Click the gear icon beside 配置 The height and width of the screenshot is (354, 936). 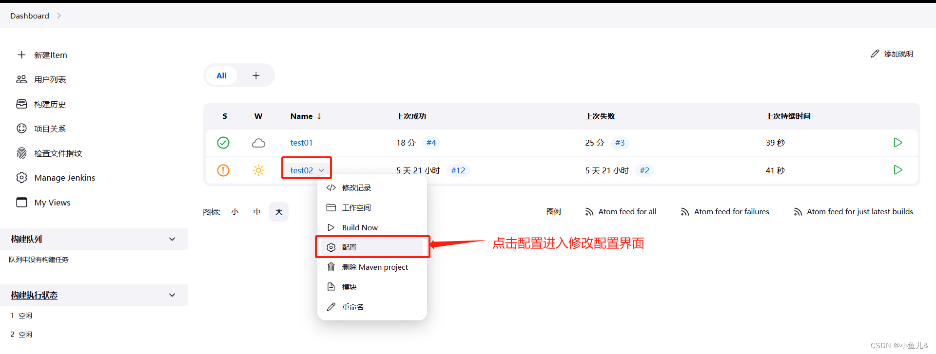(x=331, y=247)
